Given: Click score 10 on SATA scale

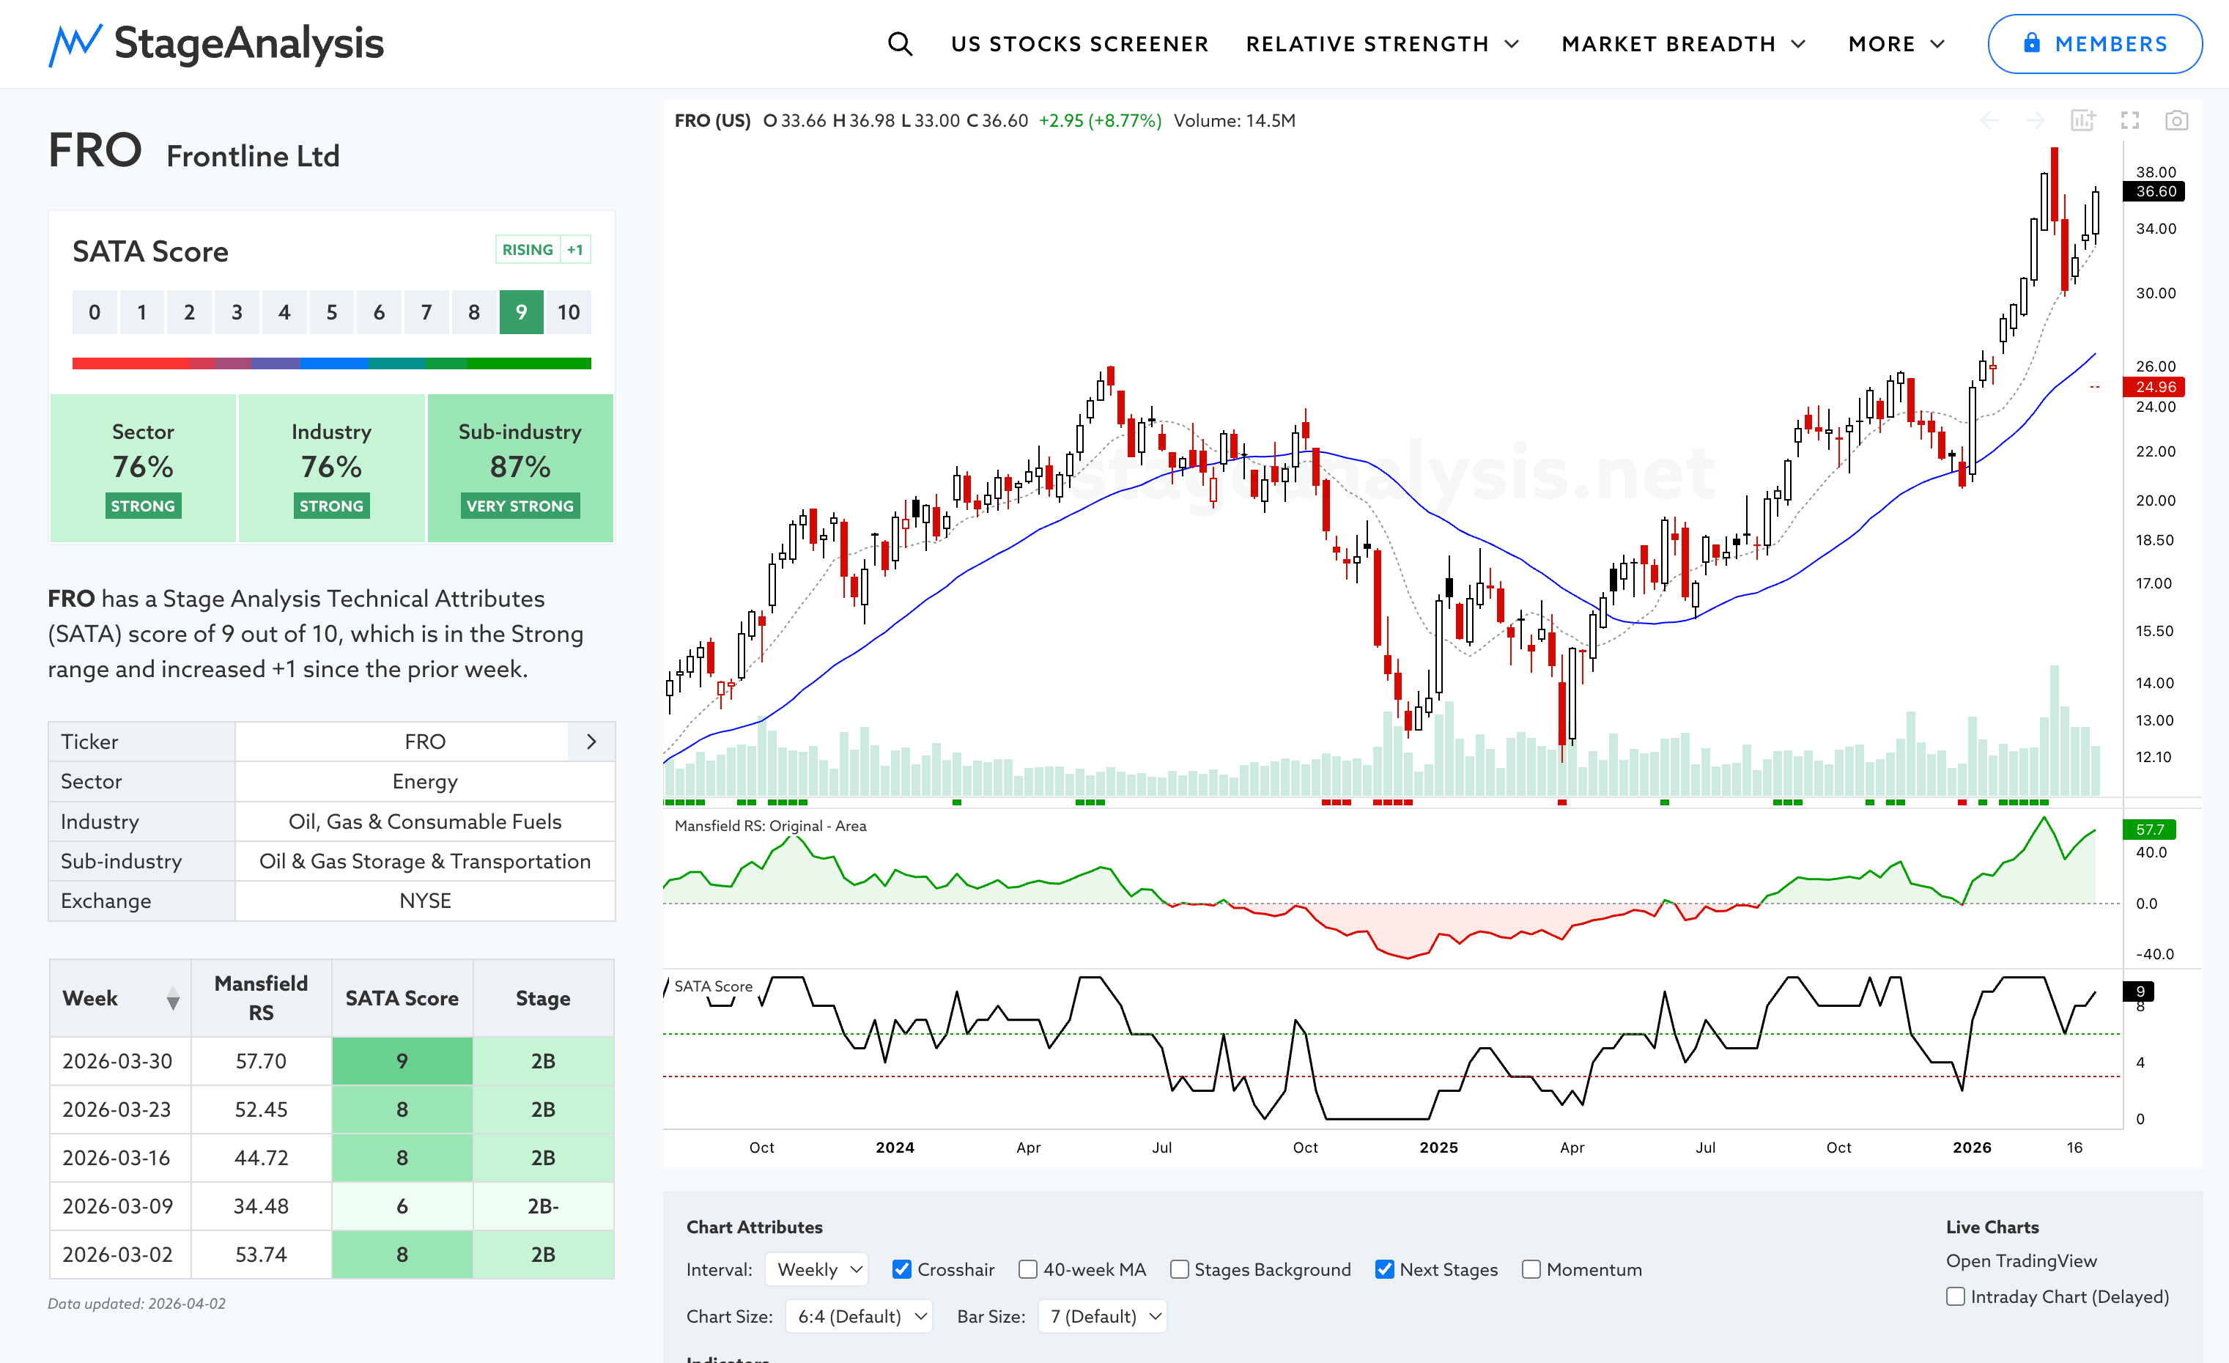Looking at the screenshot, I should (x=568, y=312).
